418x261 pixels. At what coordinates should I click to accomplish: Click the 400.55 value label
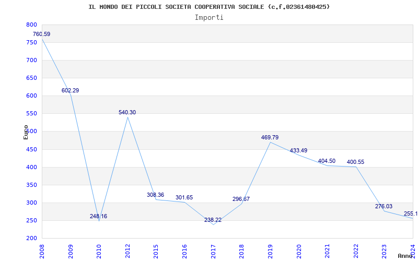click(x=355, y=162)
